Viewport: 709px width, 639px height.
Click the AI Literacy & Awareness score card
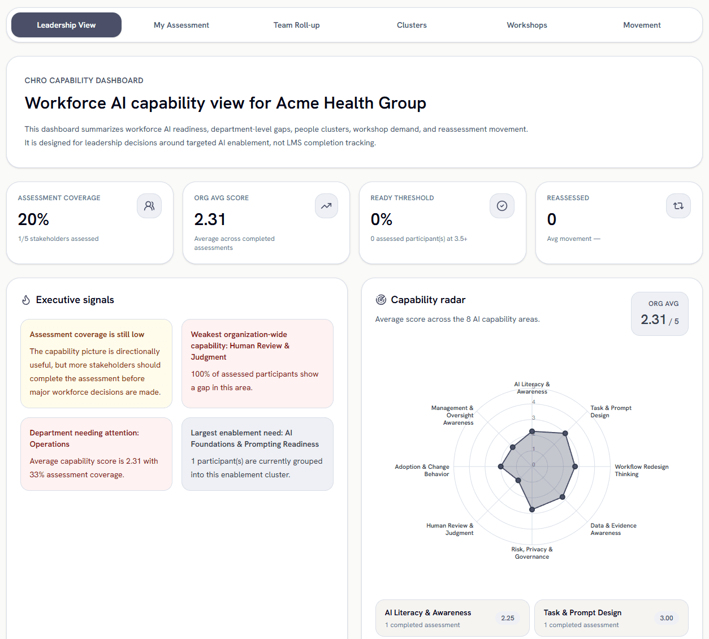coord(452,618)
